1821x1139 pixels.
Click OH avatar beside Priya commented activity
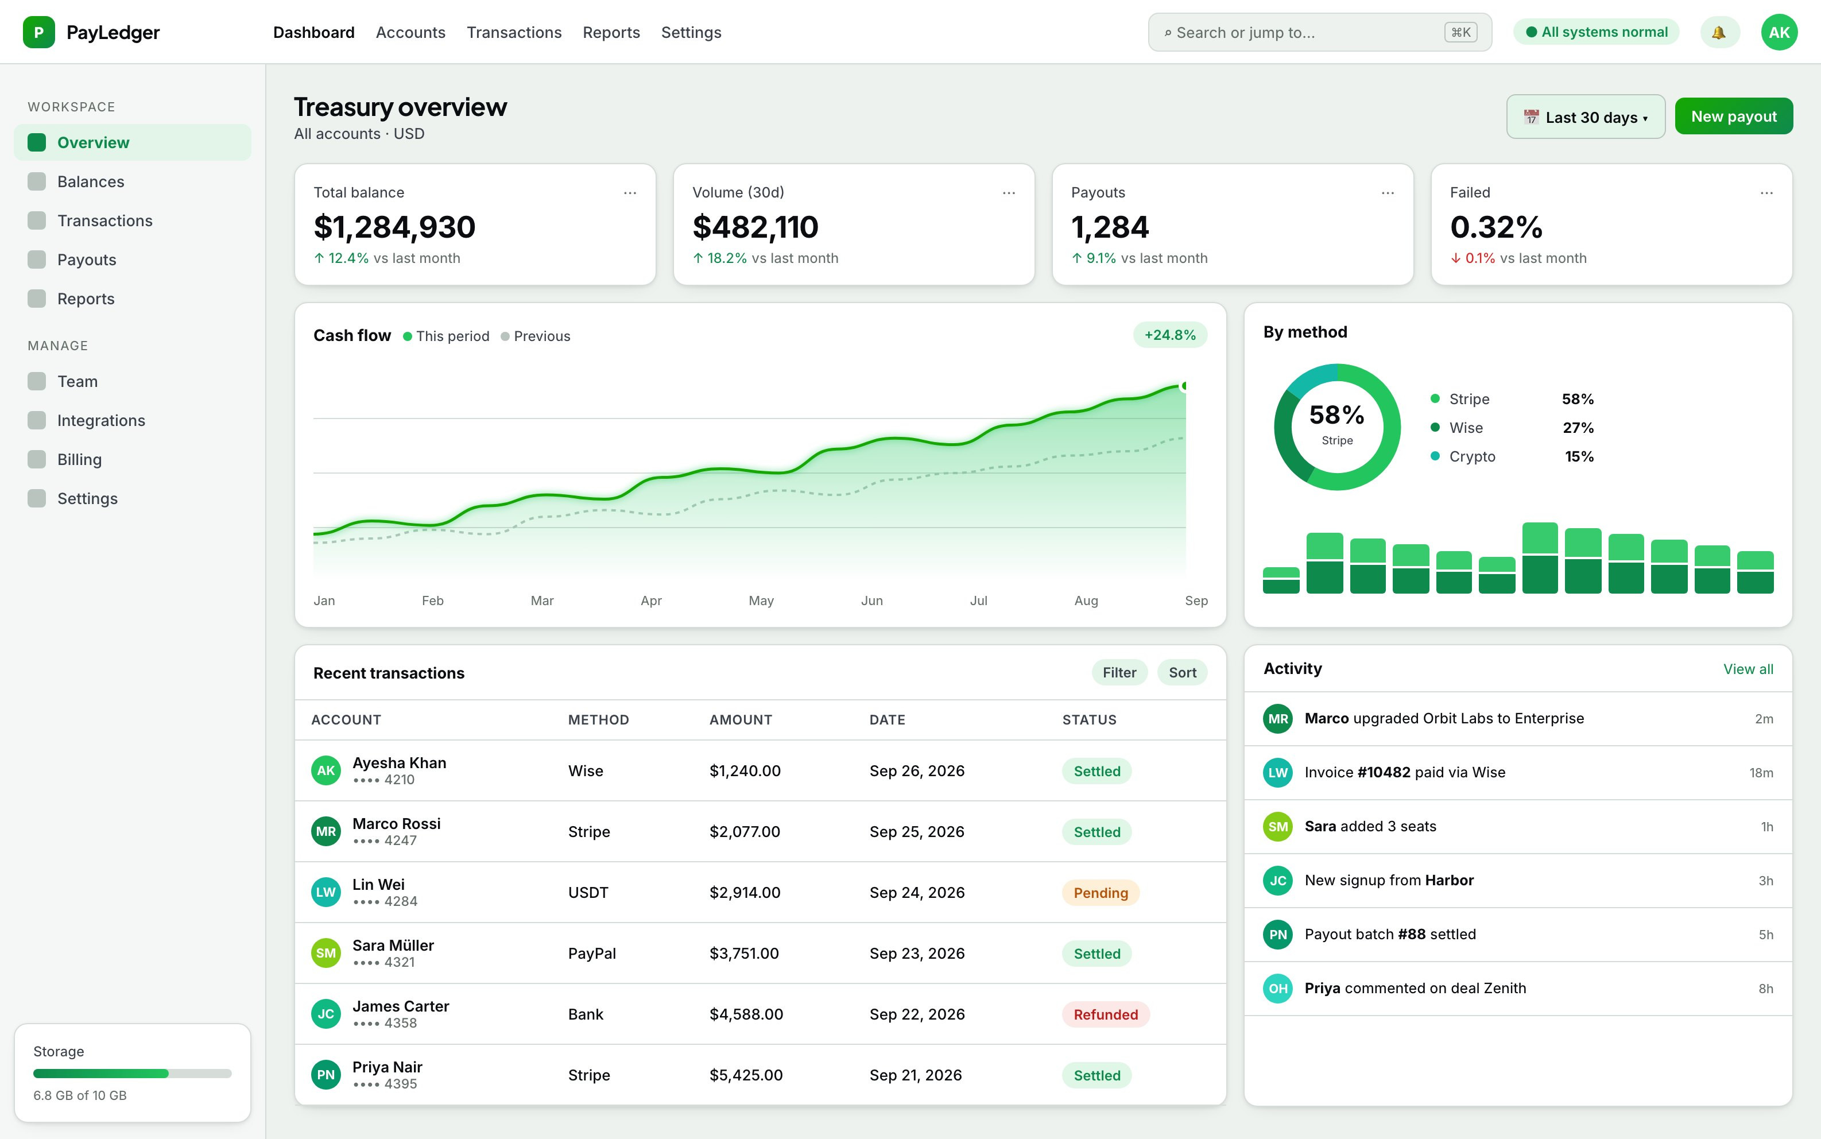[1278, 989]
